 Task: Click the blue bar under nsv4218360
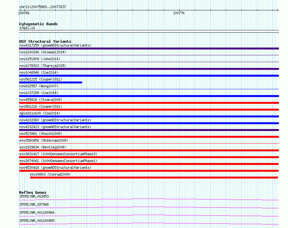click(149, 123)
